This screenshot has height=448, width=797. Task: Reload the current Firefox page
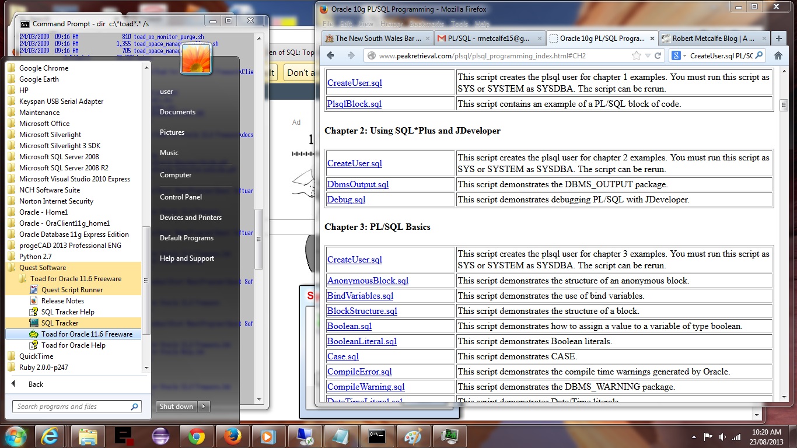[658, 55]
